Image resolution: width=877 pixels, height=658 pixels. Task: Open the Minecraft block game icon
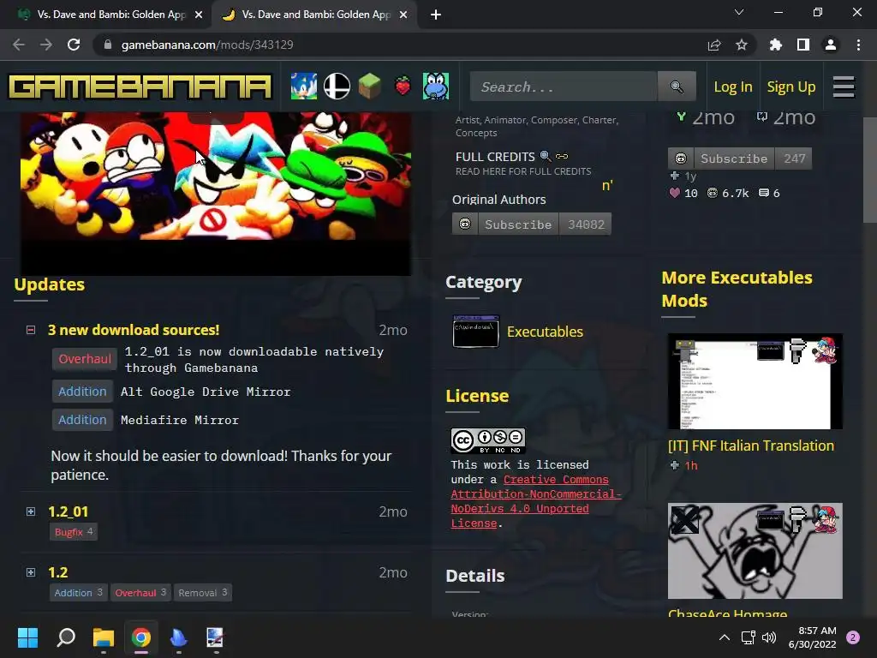click(x=370, y=87)
